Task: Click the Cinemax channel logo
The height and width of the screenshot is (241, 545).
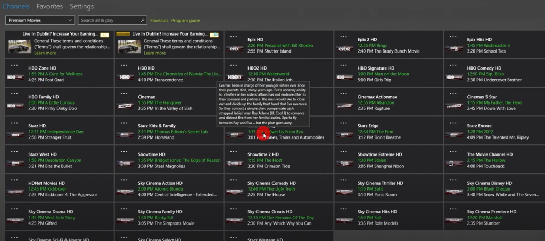Action: 125,106
